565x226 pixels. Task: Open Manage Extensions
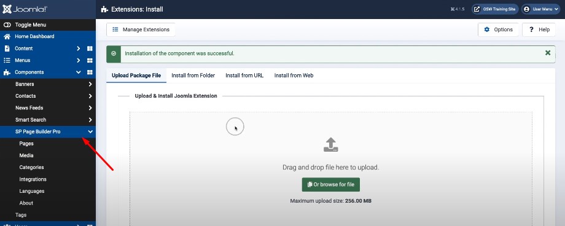141,29
